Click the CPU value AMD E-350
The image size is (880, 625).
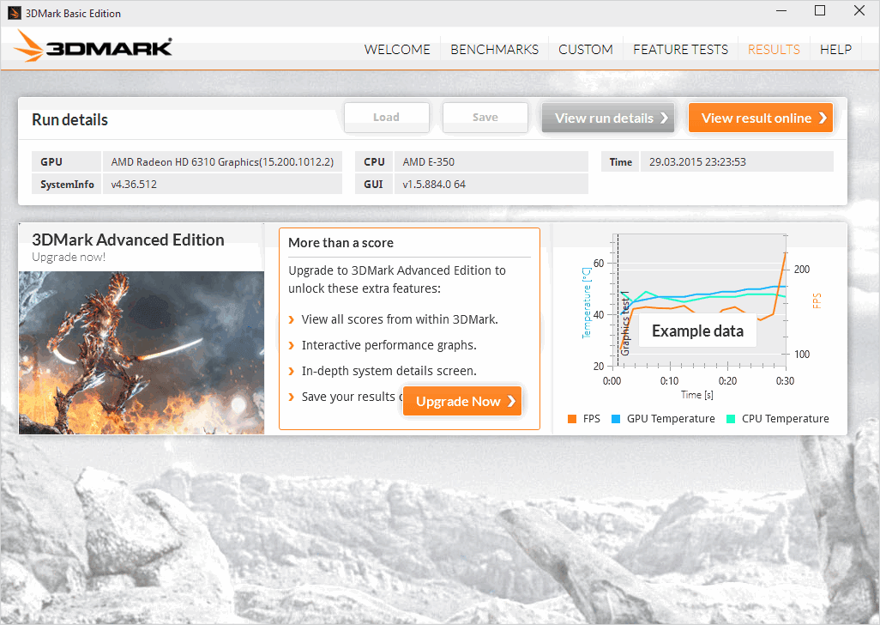point(491,161)
